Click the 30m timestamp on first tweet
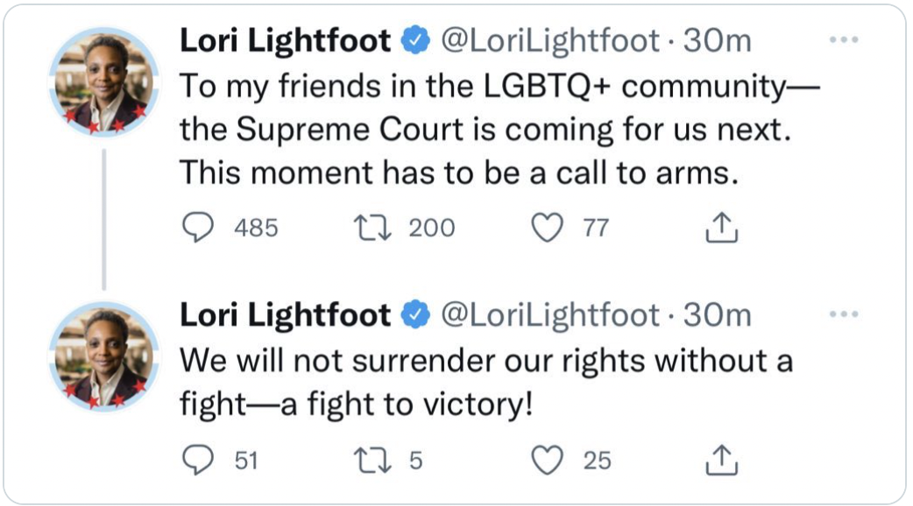Viewport: 913px width, 506px height. (x=717, y=40)
